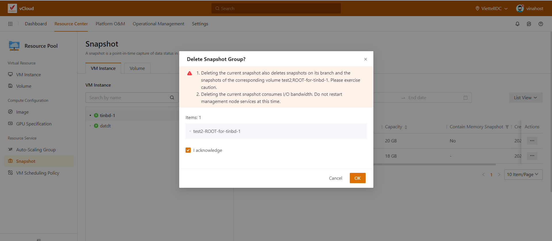552x241 pixels.
Task: Switch to the Volume tab
Action: (x=137, y=68)
